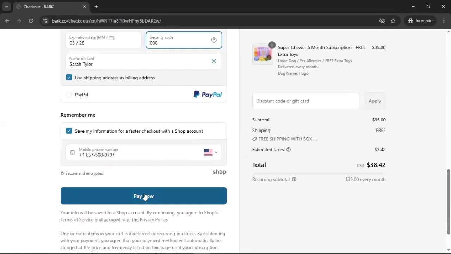
Task: Click the browser address bar URL
Action: 106,21
